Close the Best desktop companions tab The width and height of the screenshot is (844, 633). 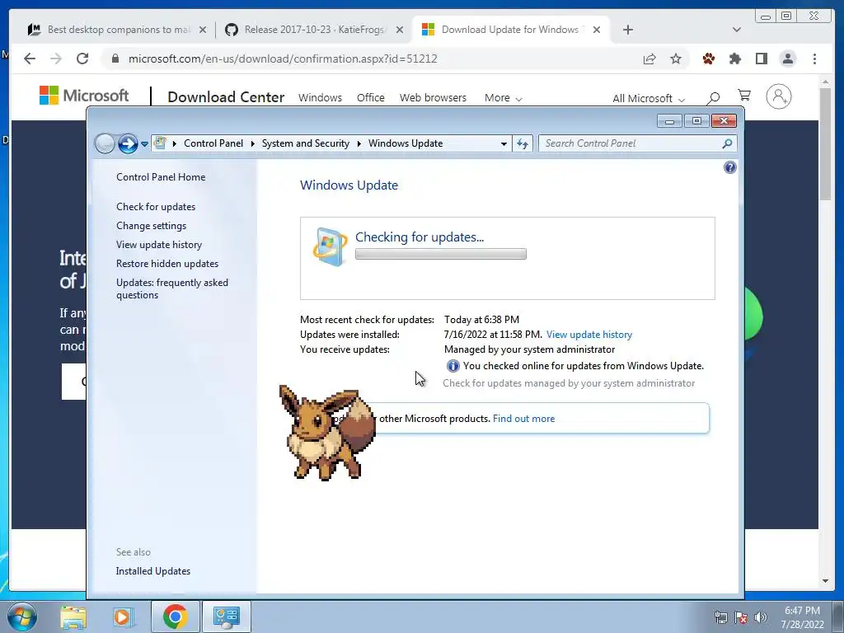click(x=203, y=30)
